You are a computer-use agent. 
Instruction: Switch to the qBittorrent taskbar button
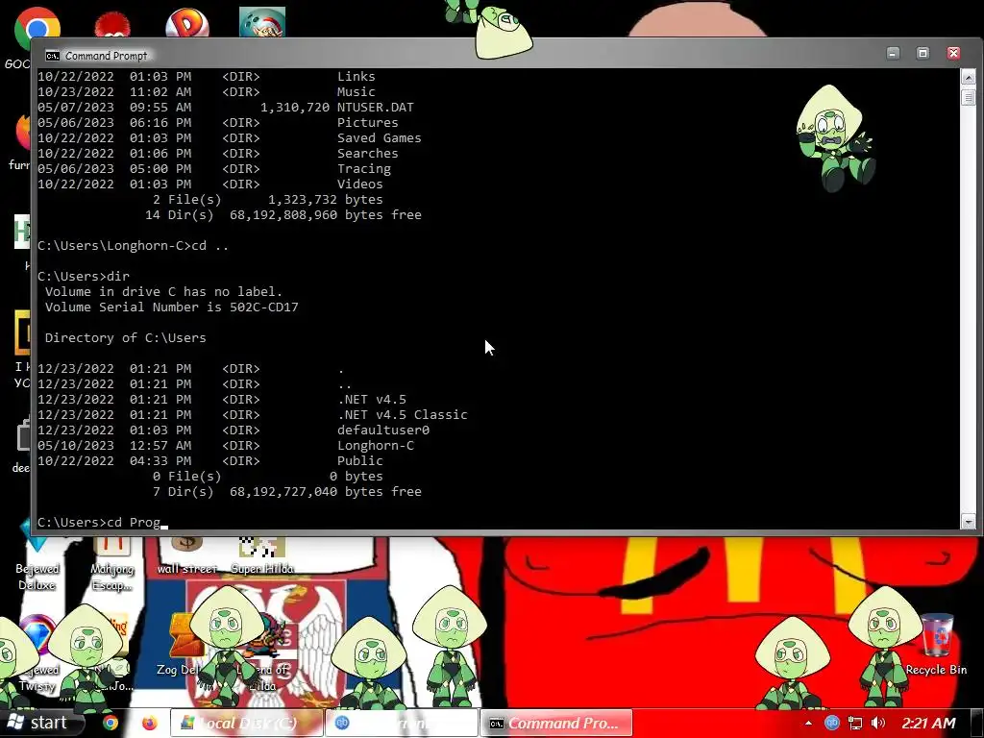pyautogui.click(x=402, y=723)
